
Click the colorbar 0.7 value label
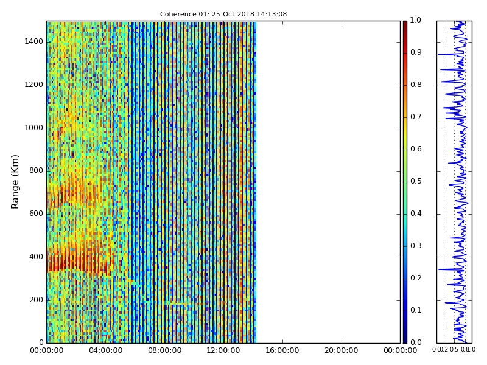coord(416,117)
